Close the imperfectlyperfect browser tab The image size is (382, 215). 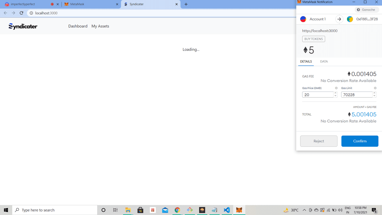[58, 4]
